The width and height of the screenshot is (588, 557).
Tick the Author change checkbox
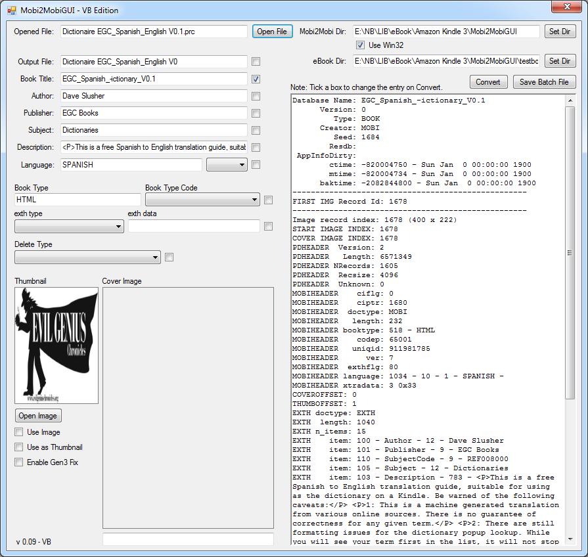click(256, 96)
